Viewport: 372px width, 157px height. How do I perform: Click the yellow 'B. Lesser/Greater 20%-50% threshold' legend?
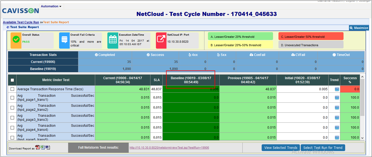pyautogui.click(x=240, y=45)
